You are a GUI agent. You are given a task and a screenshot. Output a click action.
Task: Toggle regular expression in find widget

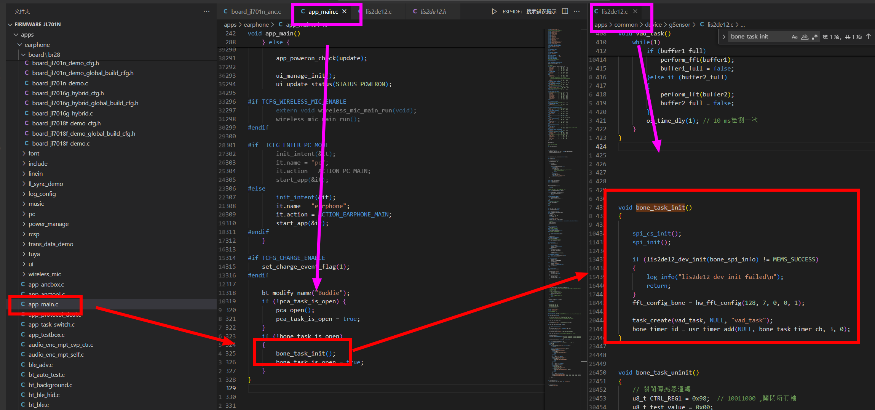(x=814, y=37)
